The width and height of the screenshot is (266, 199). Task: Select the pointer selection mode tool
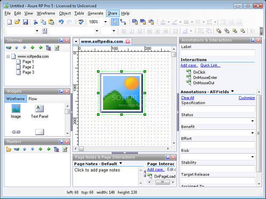click(x=115, y=22)
